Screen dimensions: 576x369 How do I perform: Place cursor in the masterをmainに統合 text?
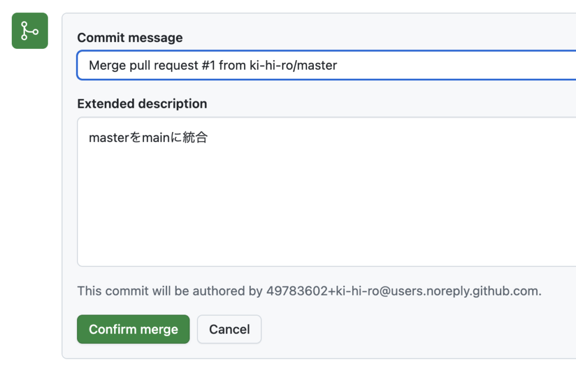[x=148, y=138]
